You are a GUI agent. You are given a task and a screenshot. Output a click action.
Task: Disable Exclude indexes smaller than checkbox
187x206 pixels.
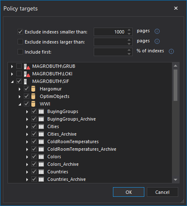(x=20, y=31)
